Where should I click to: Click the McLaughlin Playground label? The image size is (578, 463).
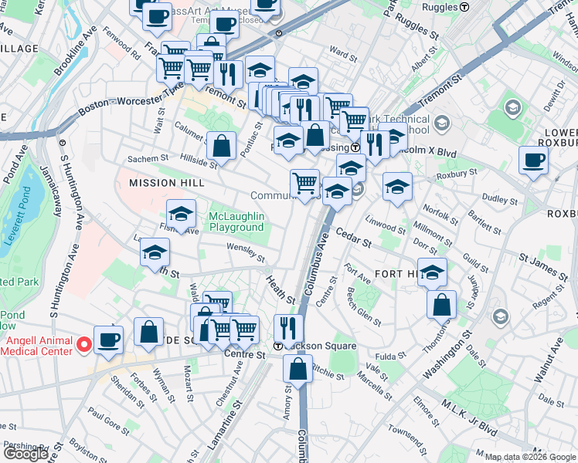(236, 222)
